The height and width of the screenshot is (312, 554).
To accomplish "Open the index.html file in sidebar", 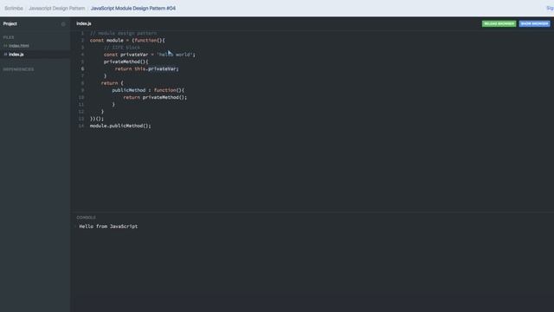I will click(x=19, y=46).
